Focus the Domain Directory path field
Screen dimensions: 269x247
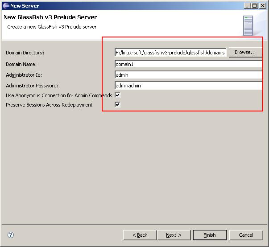(170, 53)
